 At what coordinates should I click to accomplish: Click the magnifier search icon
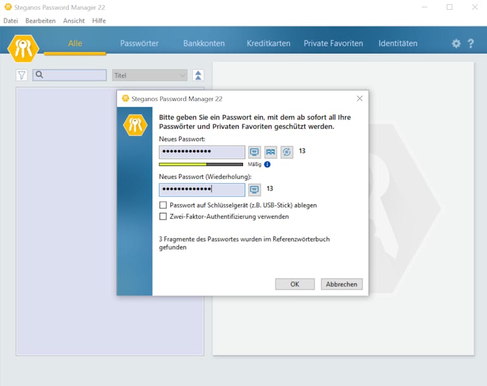pyautogui.click(x=40, y=74)
